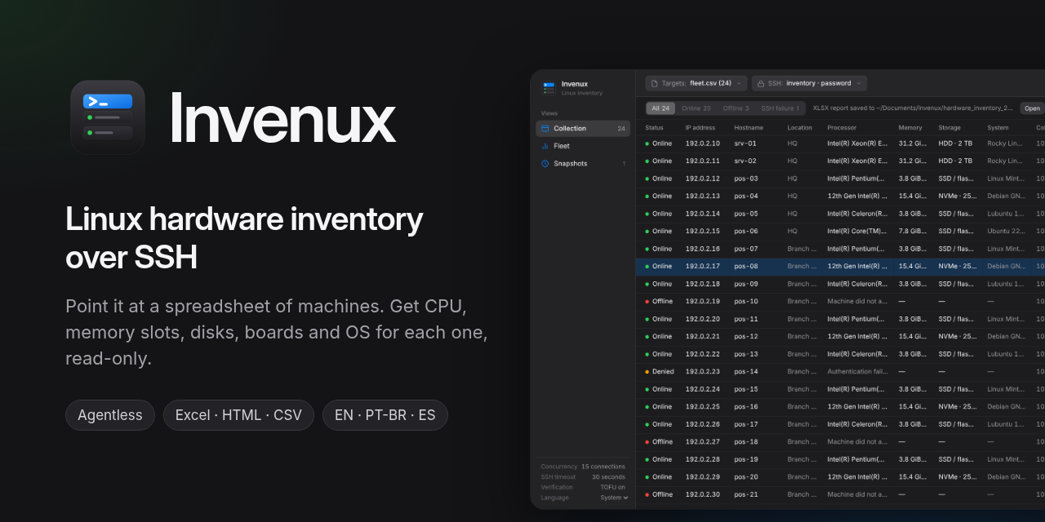Select the Online 20 filter tab

696,108
